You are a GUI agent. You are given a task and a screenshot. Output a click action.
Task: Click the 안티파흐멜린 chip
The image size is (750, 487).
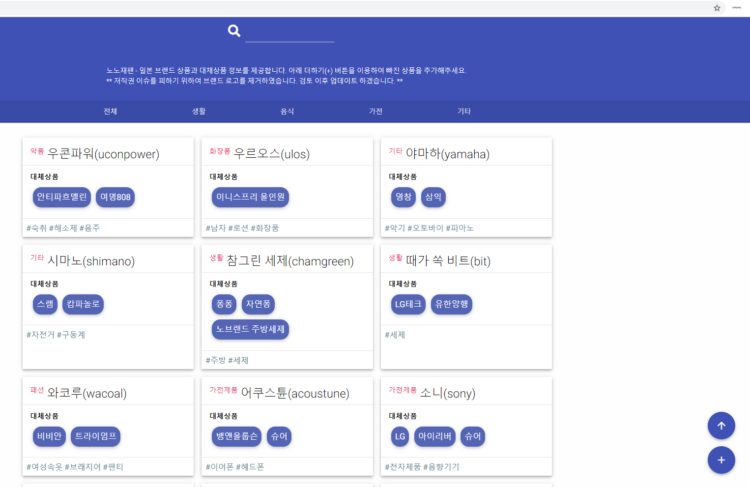(62, 197)
